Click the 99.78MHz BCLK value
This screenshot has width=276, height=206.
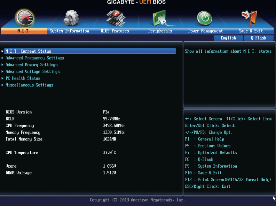tap(112, 119)
